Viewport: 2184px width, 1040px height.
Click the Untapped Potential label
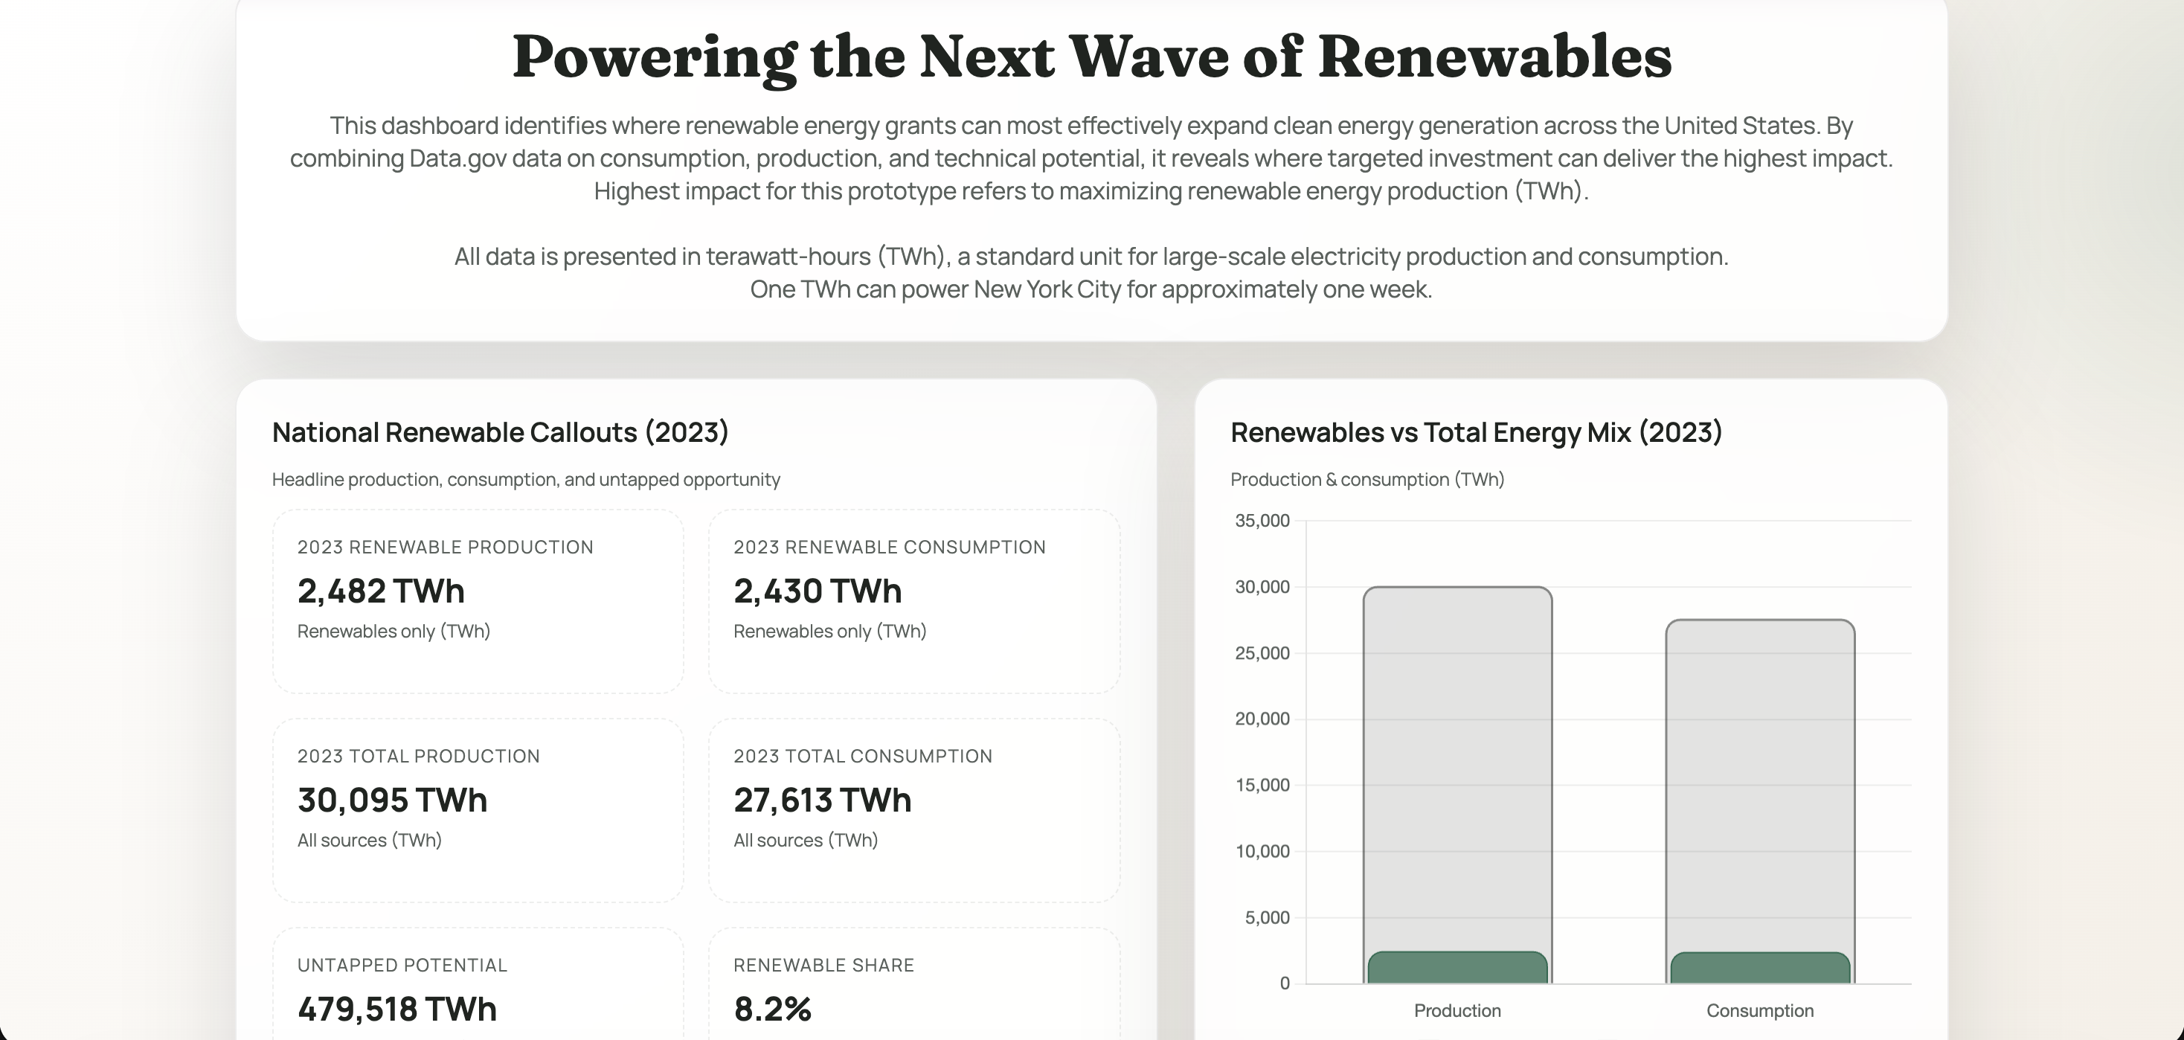[402, 966]
